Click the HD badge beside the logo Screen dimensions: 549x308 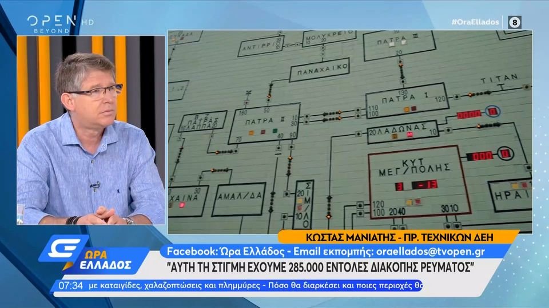(x=87, y=21)
